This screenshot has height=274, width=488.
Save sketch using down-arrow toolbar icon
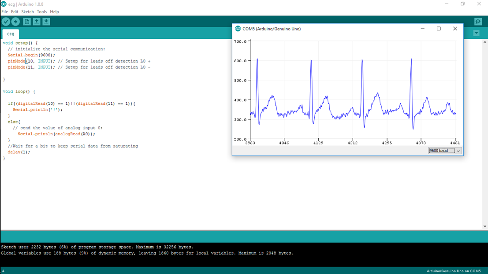(x=46, y=22)
